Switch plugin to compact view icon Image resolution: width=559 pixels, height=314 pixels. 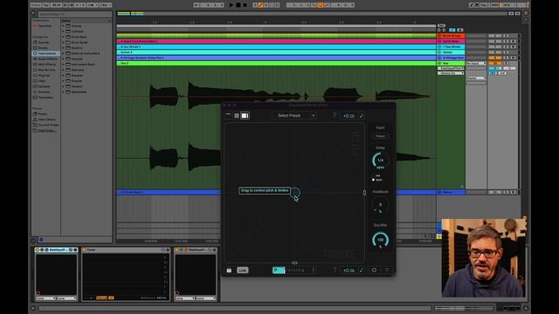229,115
